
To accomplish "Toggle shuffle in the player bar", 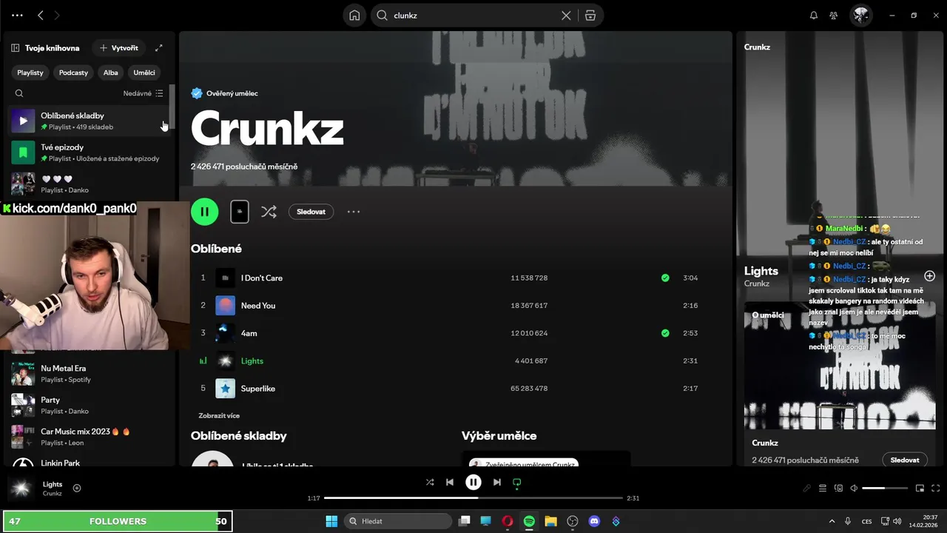I will point(430,482).
